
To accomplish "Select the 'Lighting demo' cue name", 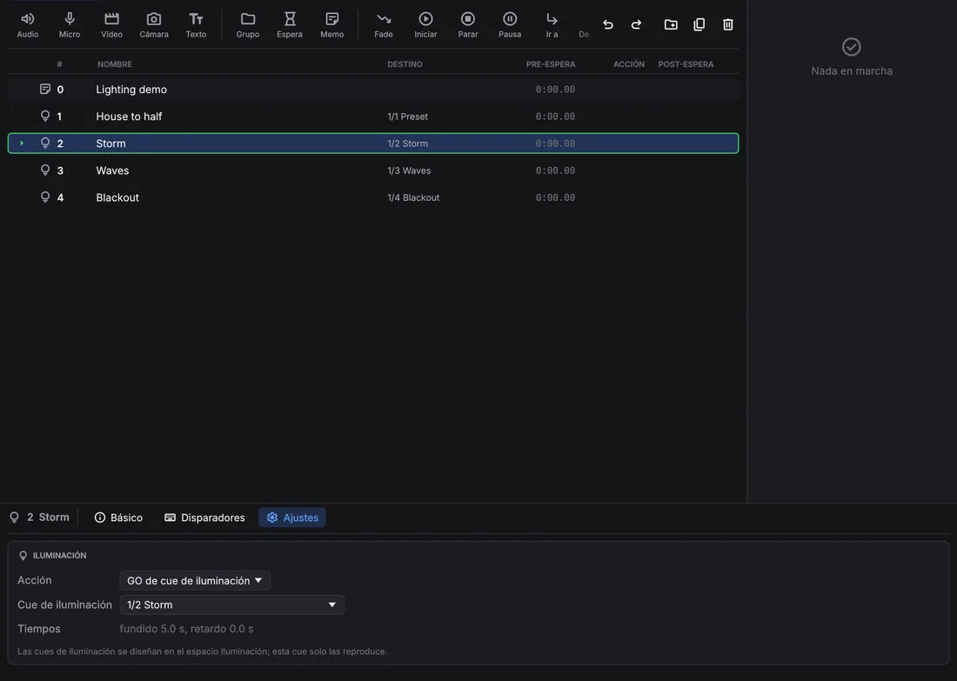I will (x=131, y=90).
